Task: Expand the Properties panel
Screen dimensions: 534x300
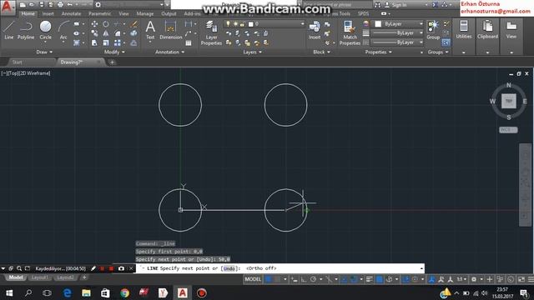Action: coord(378,52)
